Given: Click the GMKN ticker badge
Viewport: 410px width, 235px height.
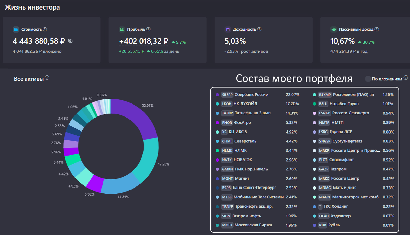Looking at the screenshot, I should click(227, 169).
